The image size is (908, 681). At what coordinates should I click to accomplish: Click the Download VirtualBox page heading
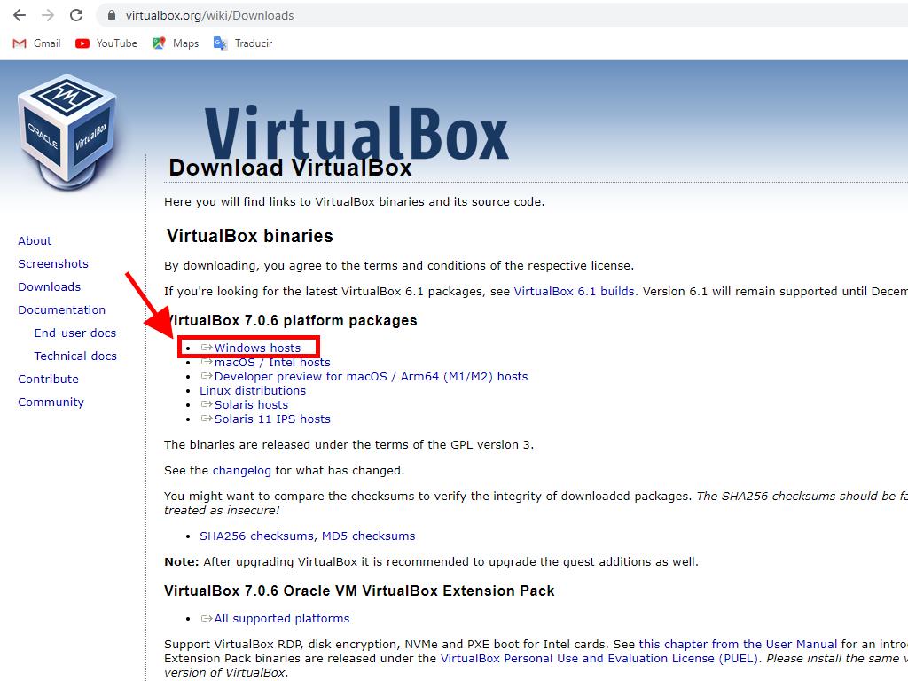(x=290, y=168)
